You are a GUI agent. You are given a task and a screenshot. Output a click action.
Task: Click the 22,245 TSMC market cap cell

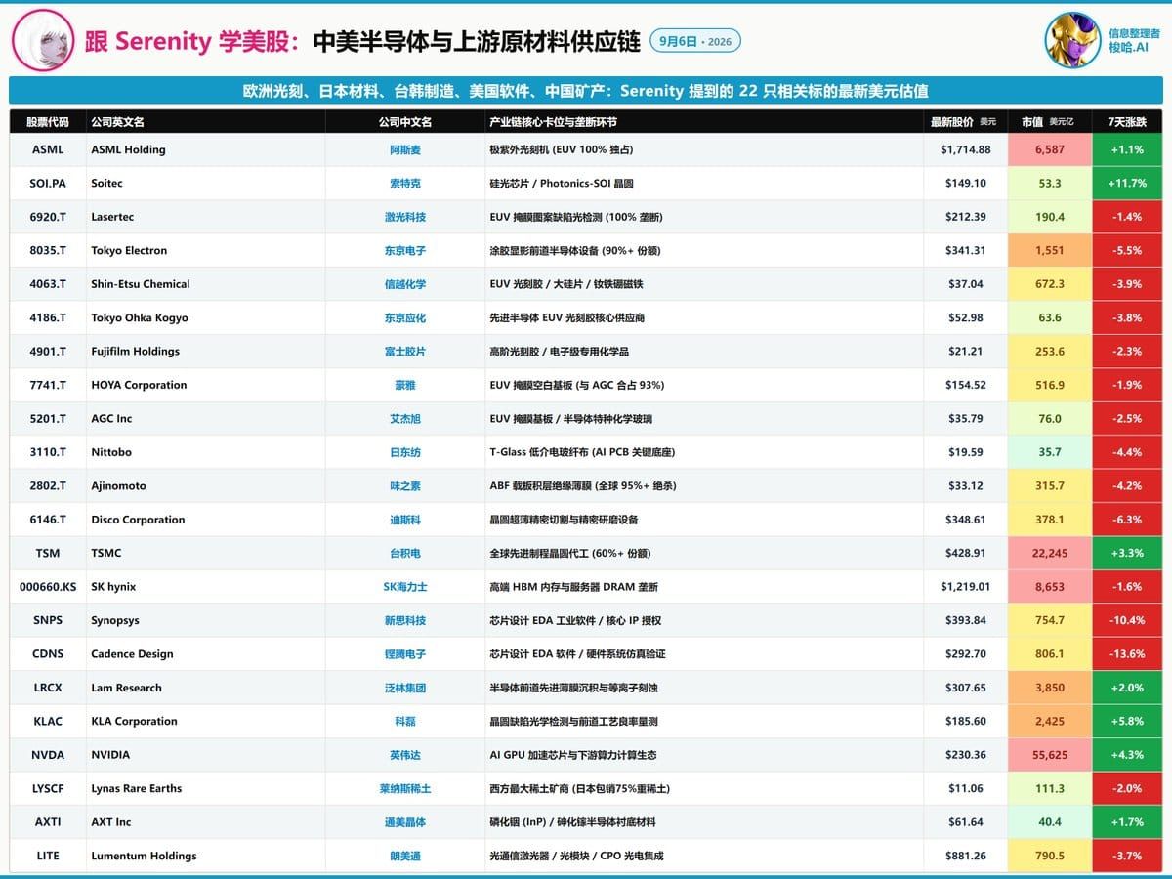click(x=1050, y=554)
